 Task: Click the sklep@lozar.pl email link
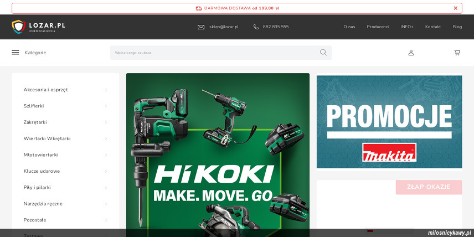click(224, 27)
